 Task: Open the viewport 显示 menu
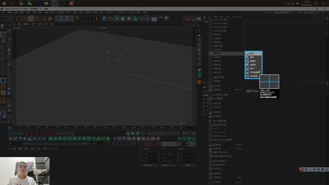click(x=33, y=24)
